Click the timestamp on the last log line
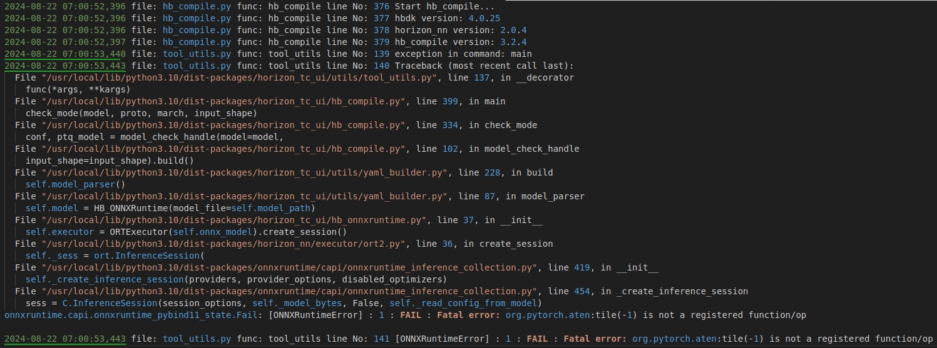This screenshot has height=348, width=937. coord(65,339)
